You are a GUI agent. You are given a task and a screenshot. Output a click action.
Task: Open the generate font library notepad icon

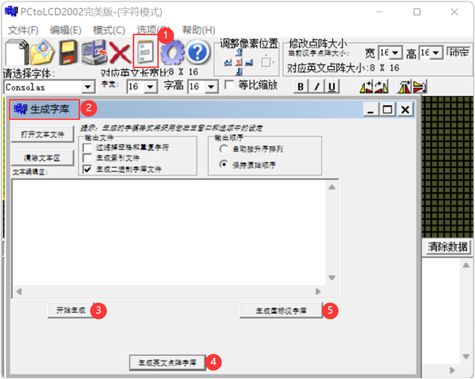pyautogui.click(x=145, y=52)
